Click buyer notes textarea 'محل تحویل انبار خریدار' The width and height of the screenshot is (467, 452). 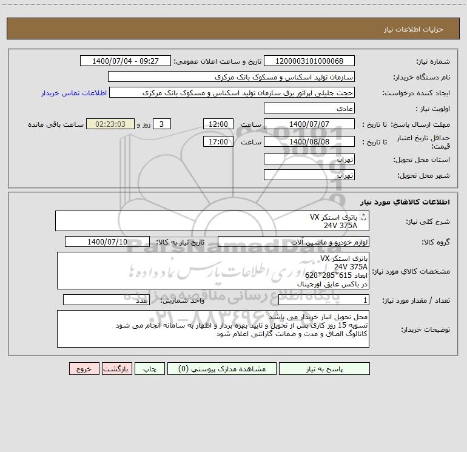[213, 329]
